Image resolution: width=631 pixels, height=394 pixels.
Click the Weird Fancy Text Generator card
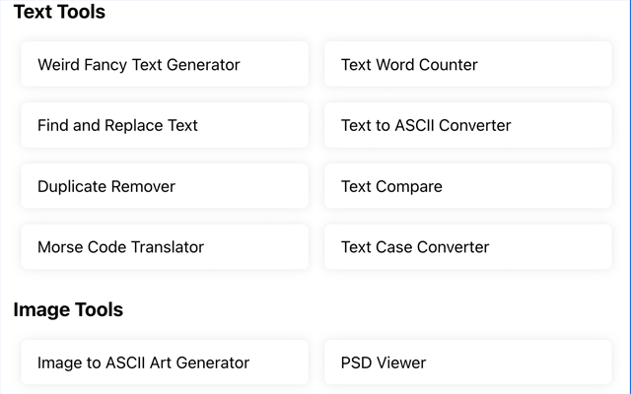coord(164,65)
